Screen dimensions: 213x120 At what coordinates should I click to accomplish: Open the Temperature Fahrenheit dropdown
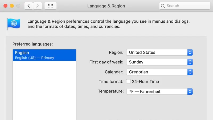coord(159,91)
